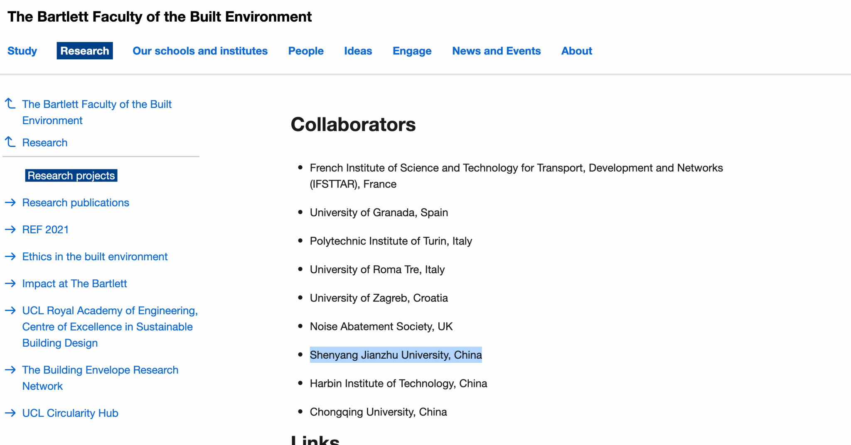Click the arrow icon next to Impact at The Bartlett

(10, 284)
